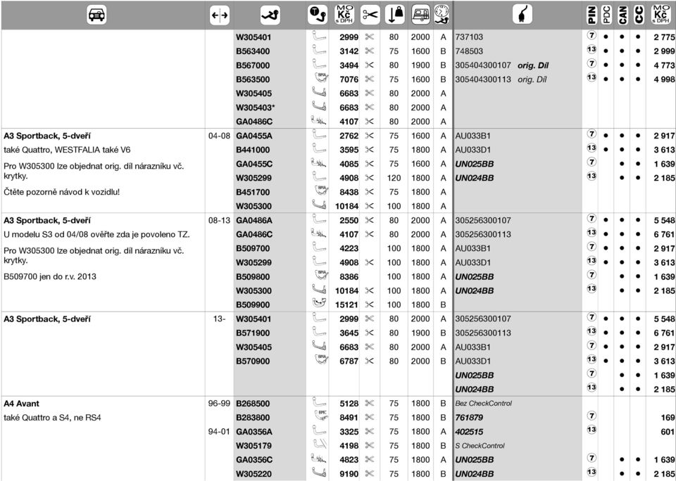
Task: Select towbar code W305220
Action: tap(254, 474)
